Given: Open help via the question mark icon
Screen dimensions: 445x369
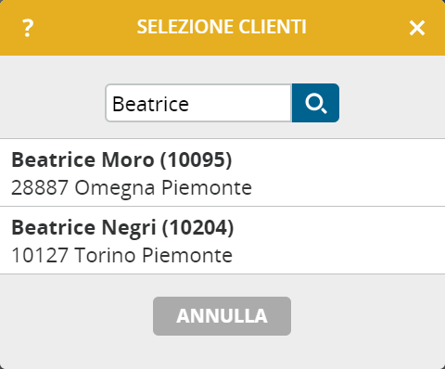Looking at the screenshot, I should [x=28, y=28].
